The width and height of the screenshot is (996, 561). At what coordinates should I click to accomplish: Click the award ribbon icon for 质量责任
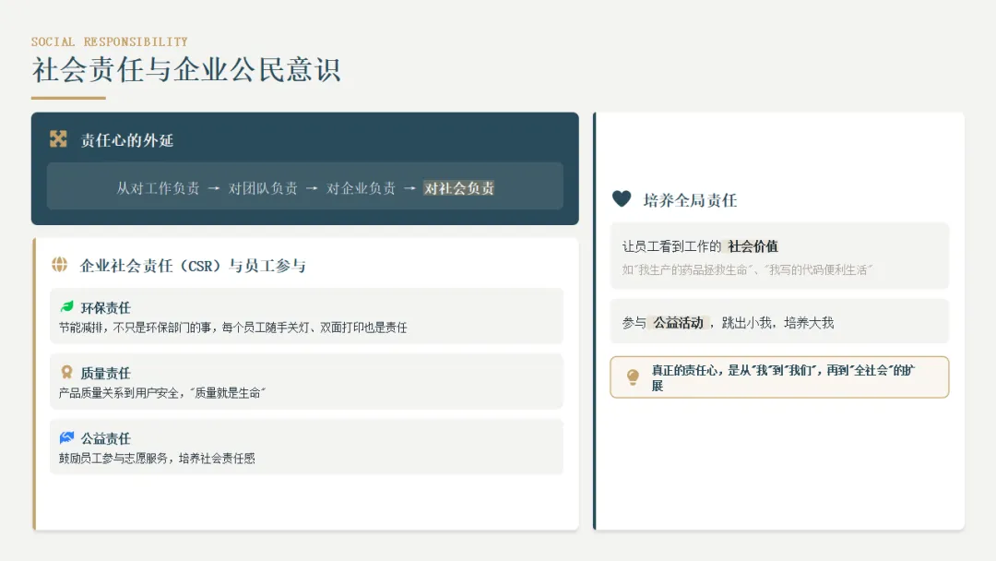(66, 372)
